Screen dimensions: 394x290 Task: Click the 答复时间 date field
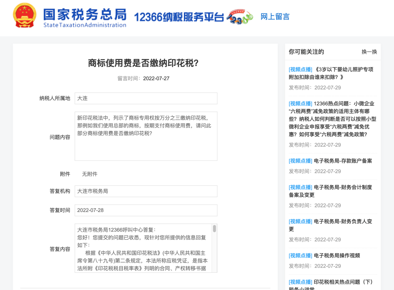pos(145,210)
